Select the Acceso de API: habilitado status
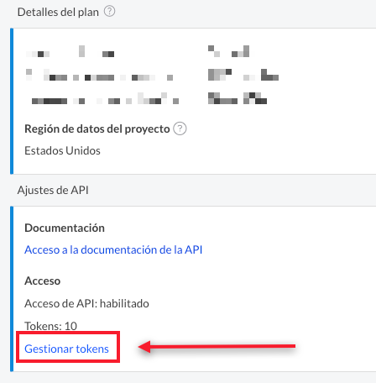The width and height of the screenshot is (376, 383). point(86,303)
